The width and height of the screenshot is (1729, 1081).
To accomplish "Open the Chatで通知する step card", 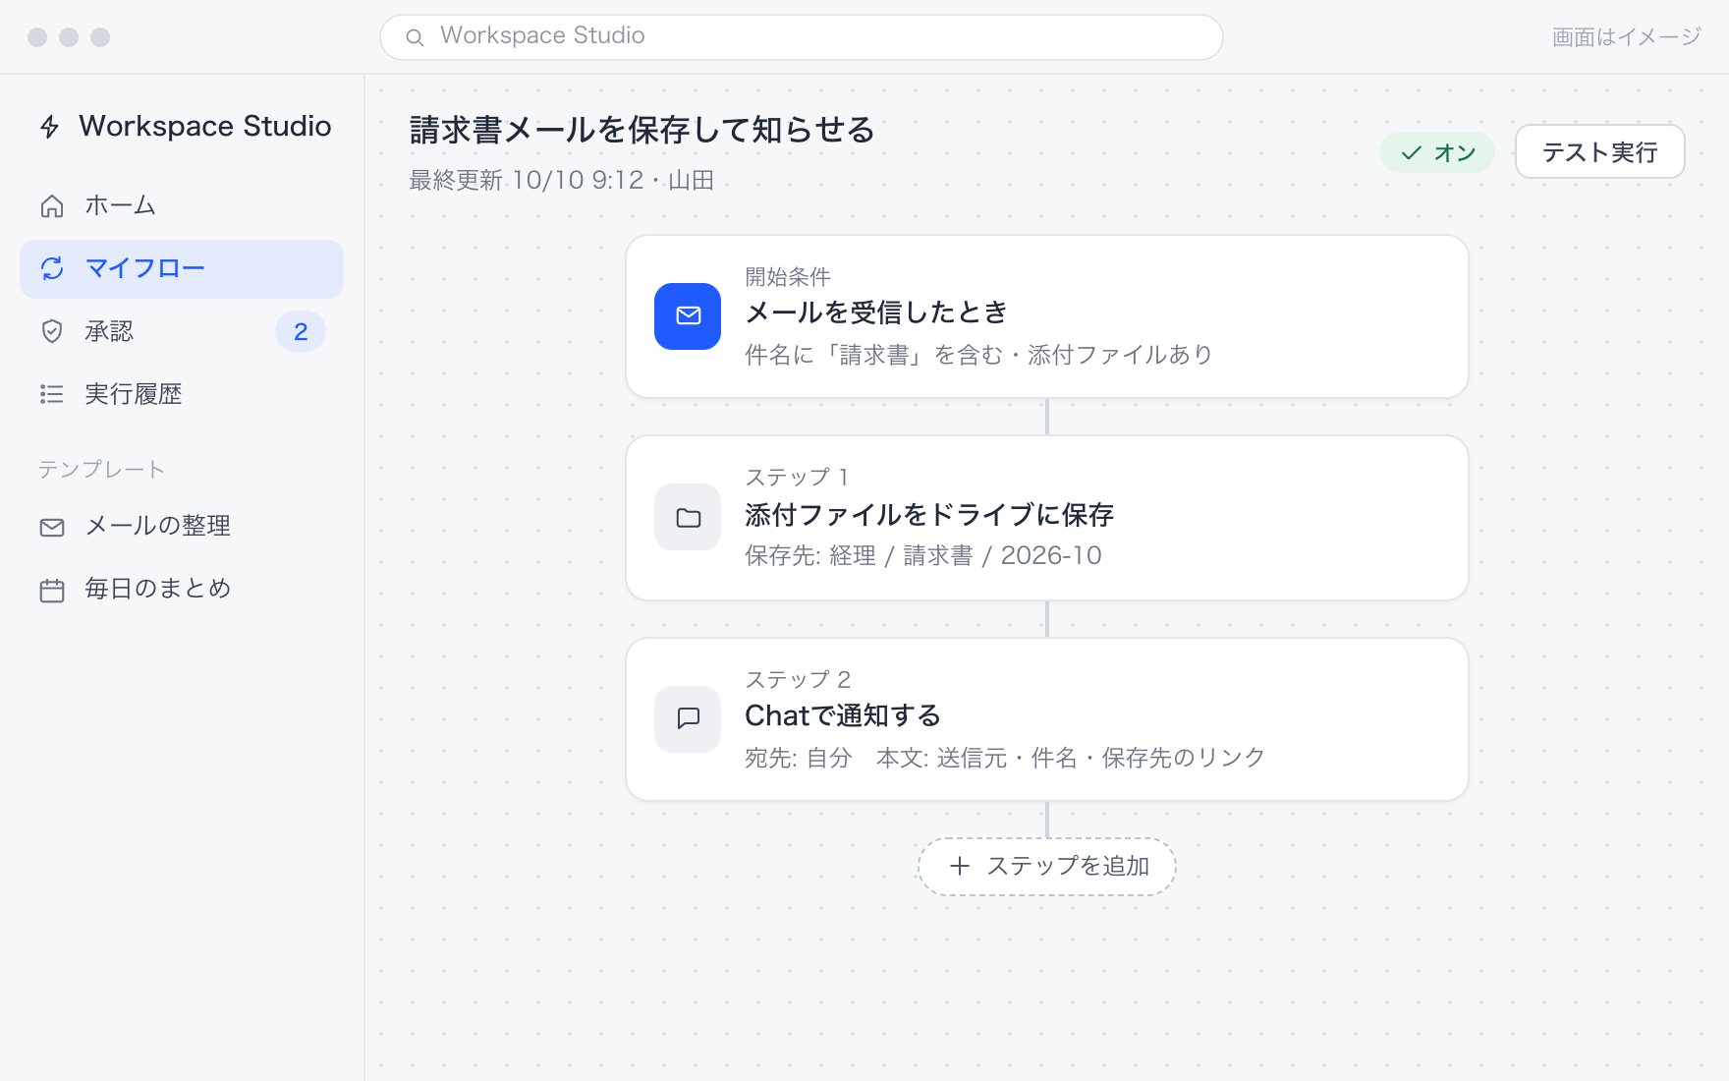I will (1047, 719).
